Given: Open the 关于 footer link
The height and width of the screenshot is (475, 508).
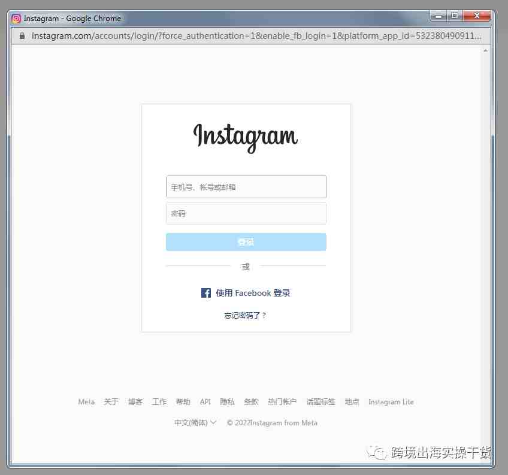Looking at the screenshot, I should (x=111, y=402).
